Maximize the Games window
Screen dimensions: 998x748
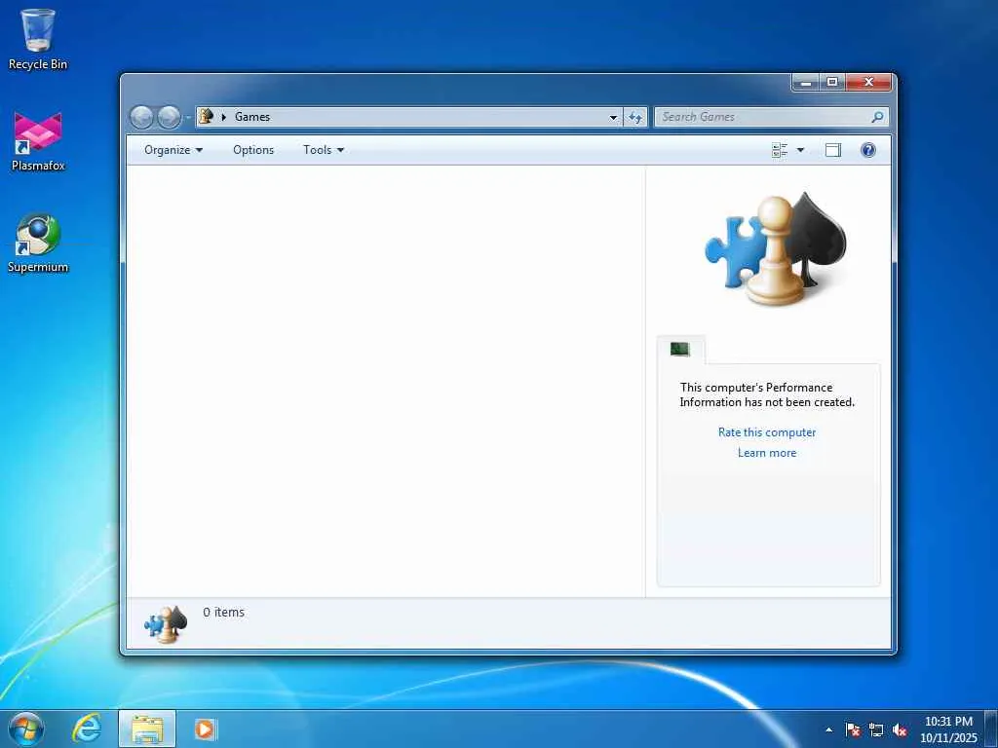(x=832, y=82)
